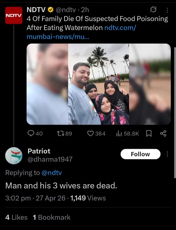Open the ndtv.com mumbai-news article link
Screen dimensions: 176x230
tap(81, 32)
